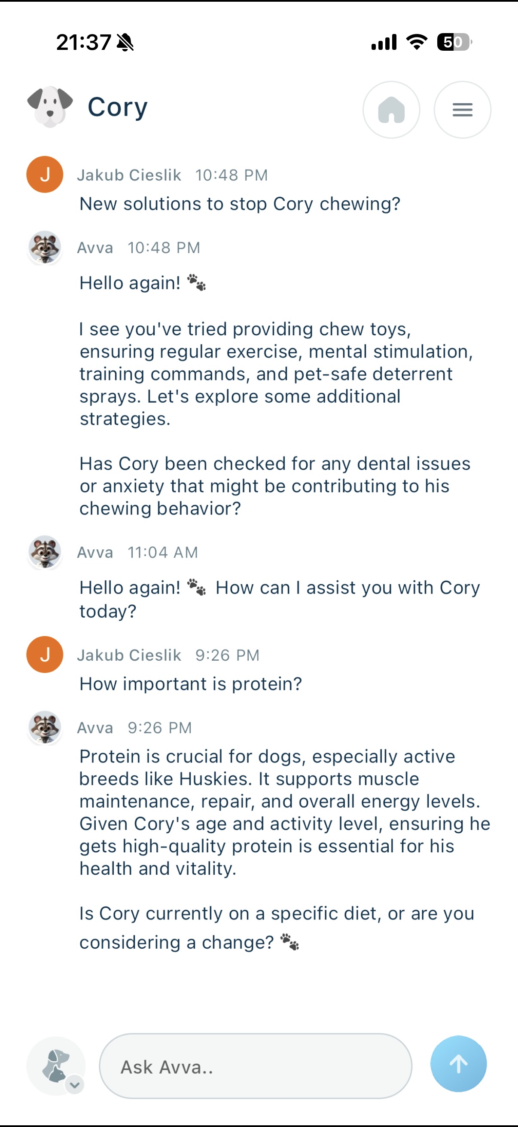
Task: Tap the Jakub Cieslik name at 10:48 PM
Action: (x=129, y=175)
